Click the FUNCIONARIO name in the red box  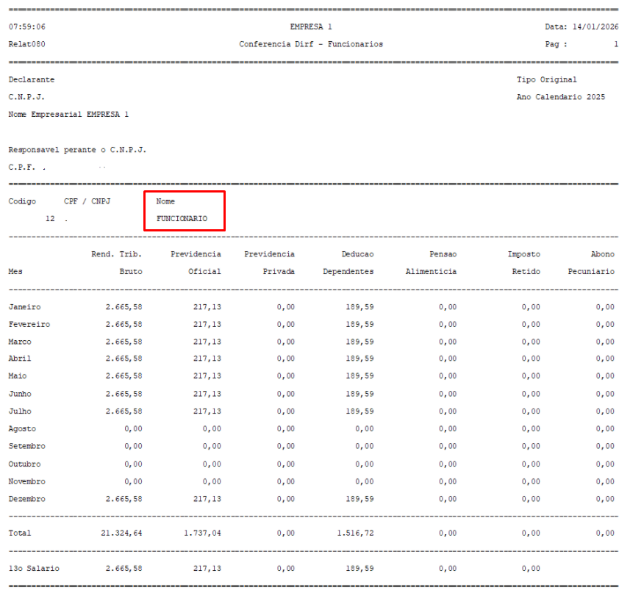(182, 219)
